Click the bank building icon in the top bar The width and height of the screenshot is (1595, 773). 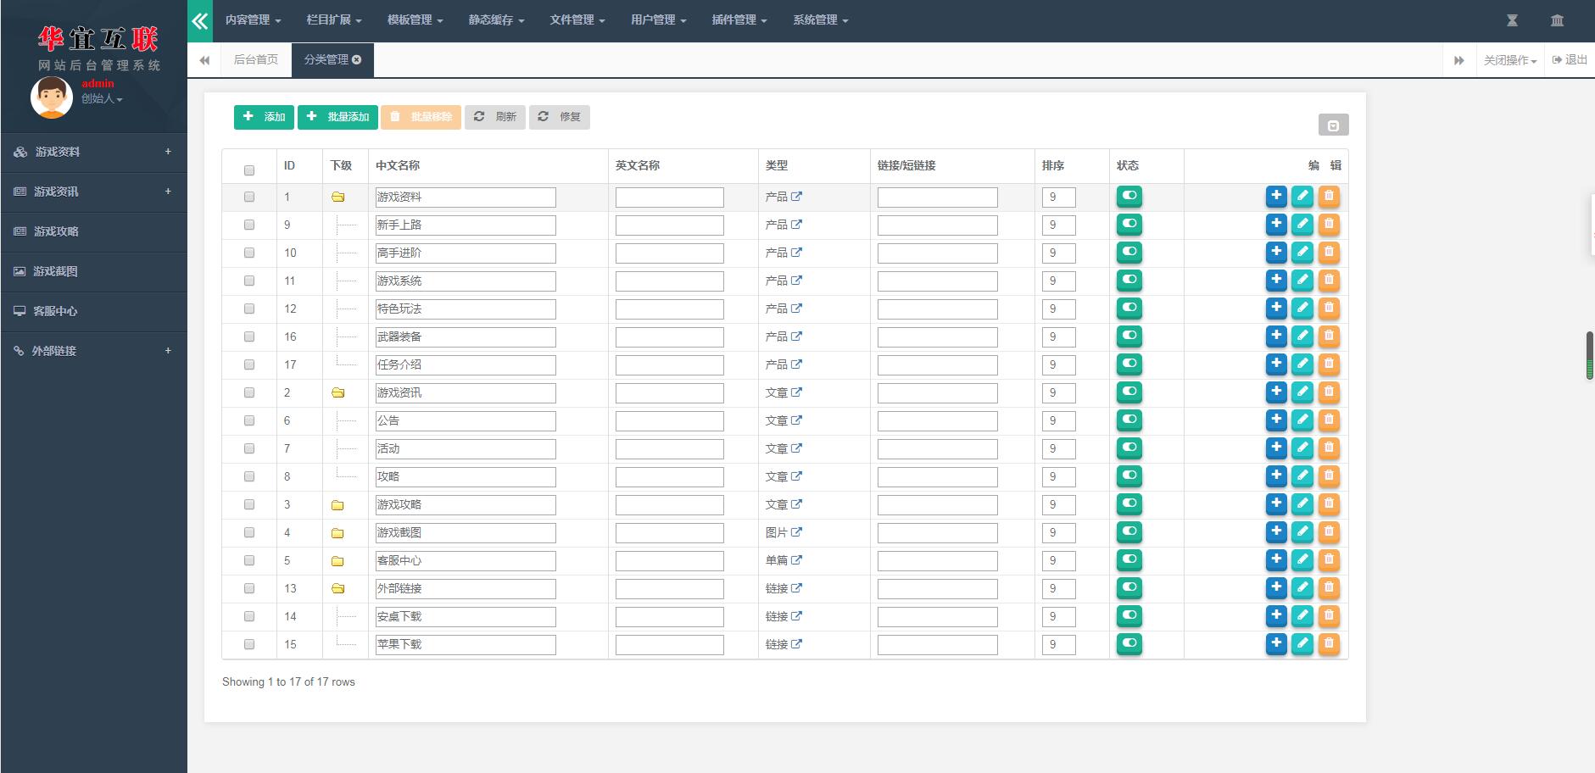(1557, 20)
